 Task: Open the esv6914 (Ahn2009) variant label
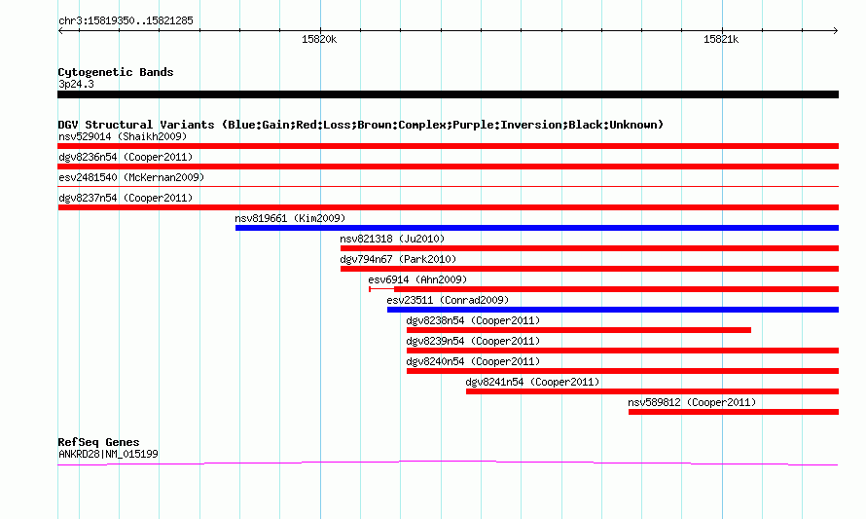tap(417, 279)
